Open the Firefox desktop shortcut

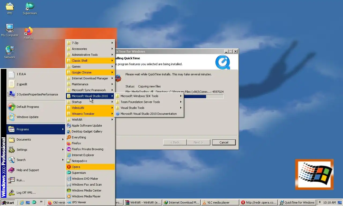click(28, 33)
